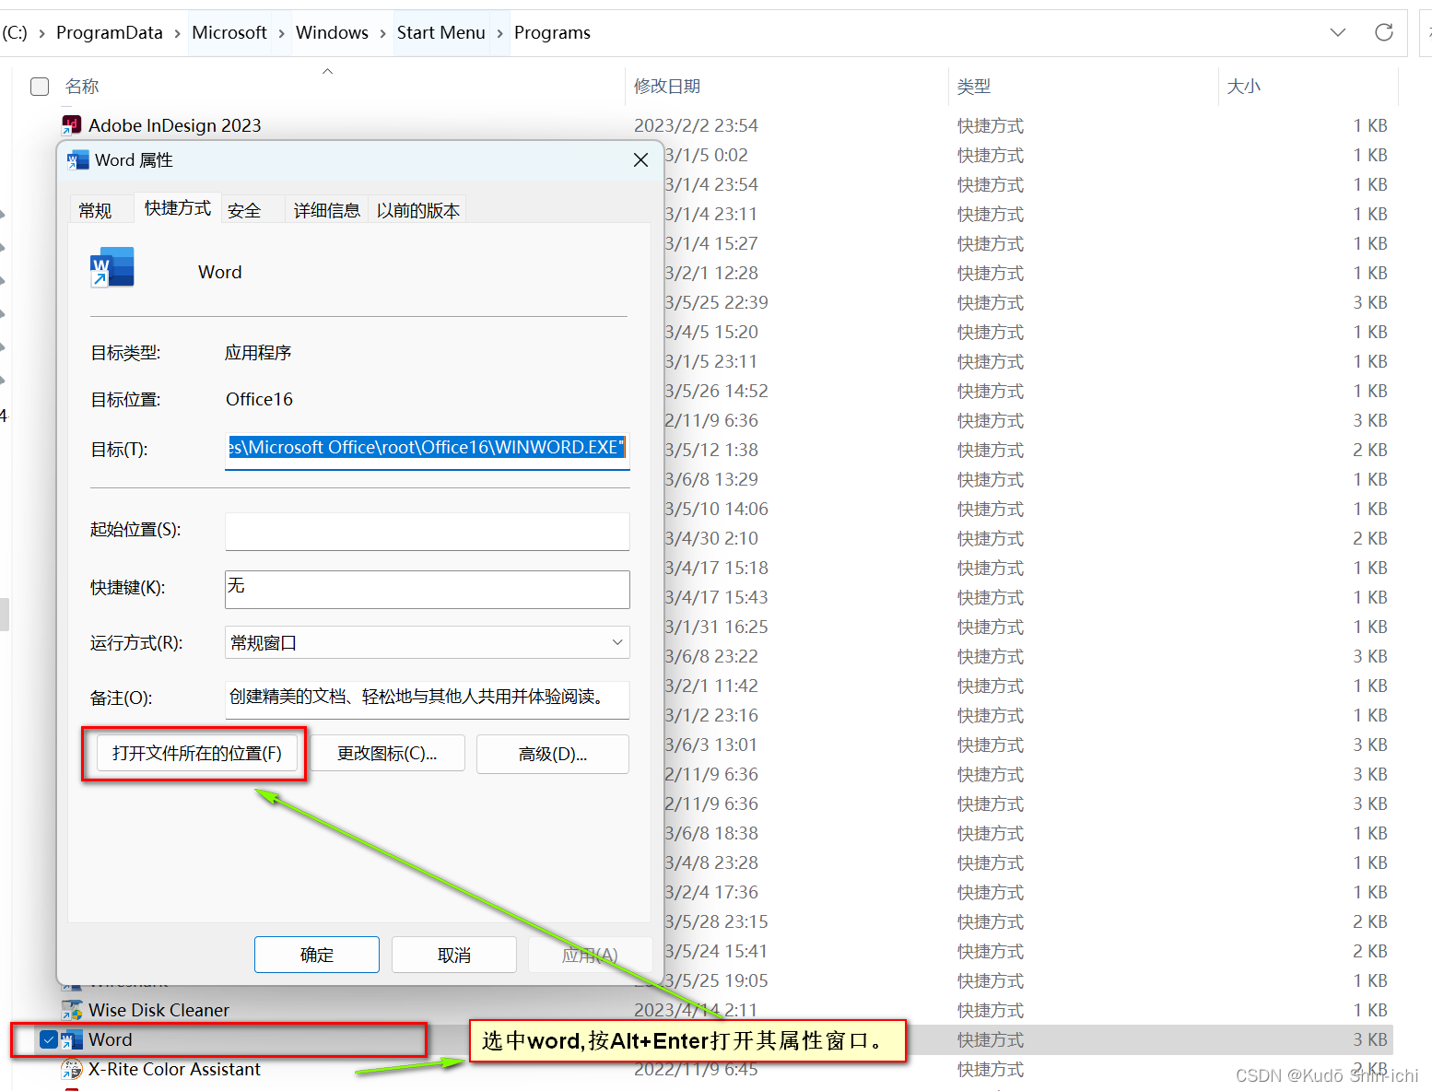
Task: Open the 运行方式 combo box
Action: coord(428,642)
